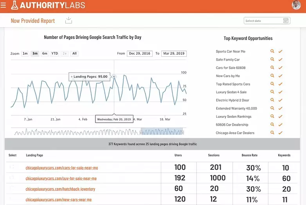Check mark for Electric Hybrid 2 Door

point(281,100)
